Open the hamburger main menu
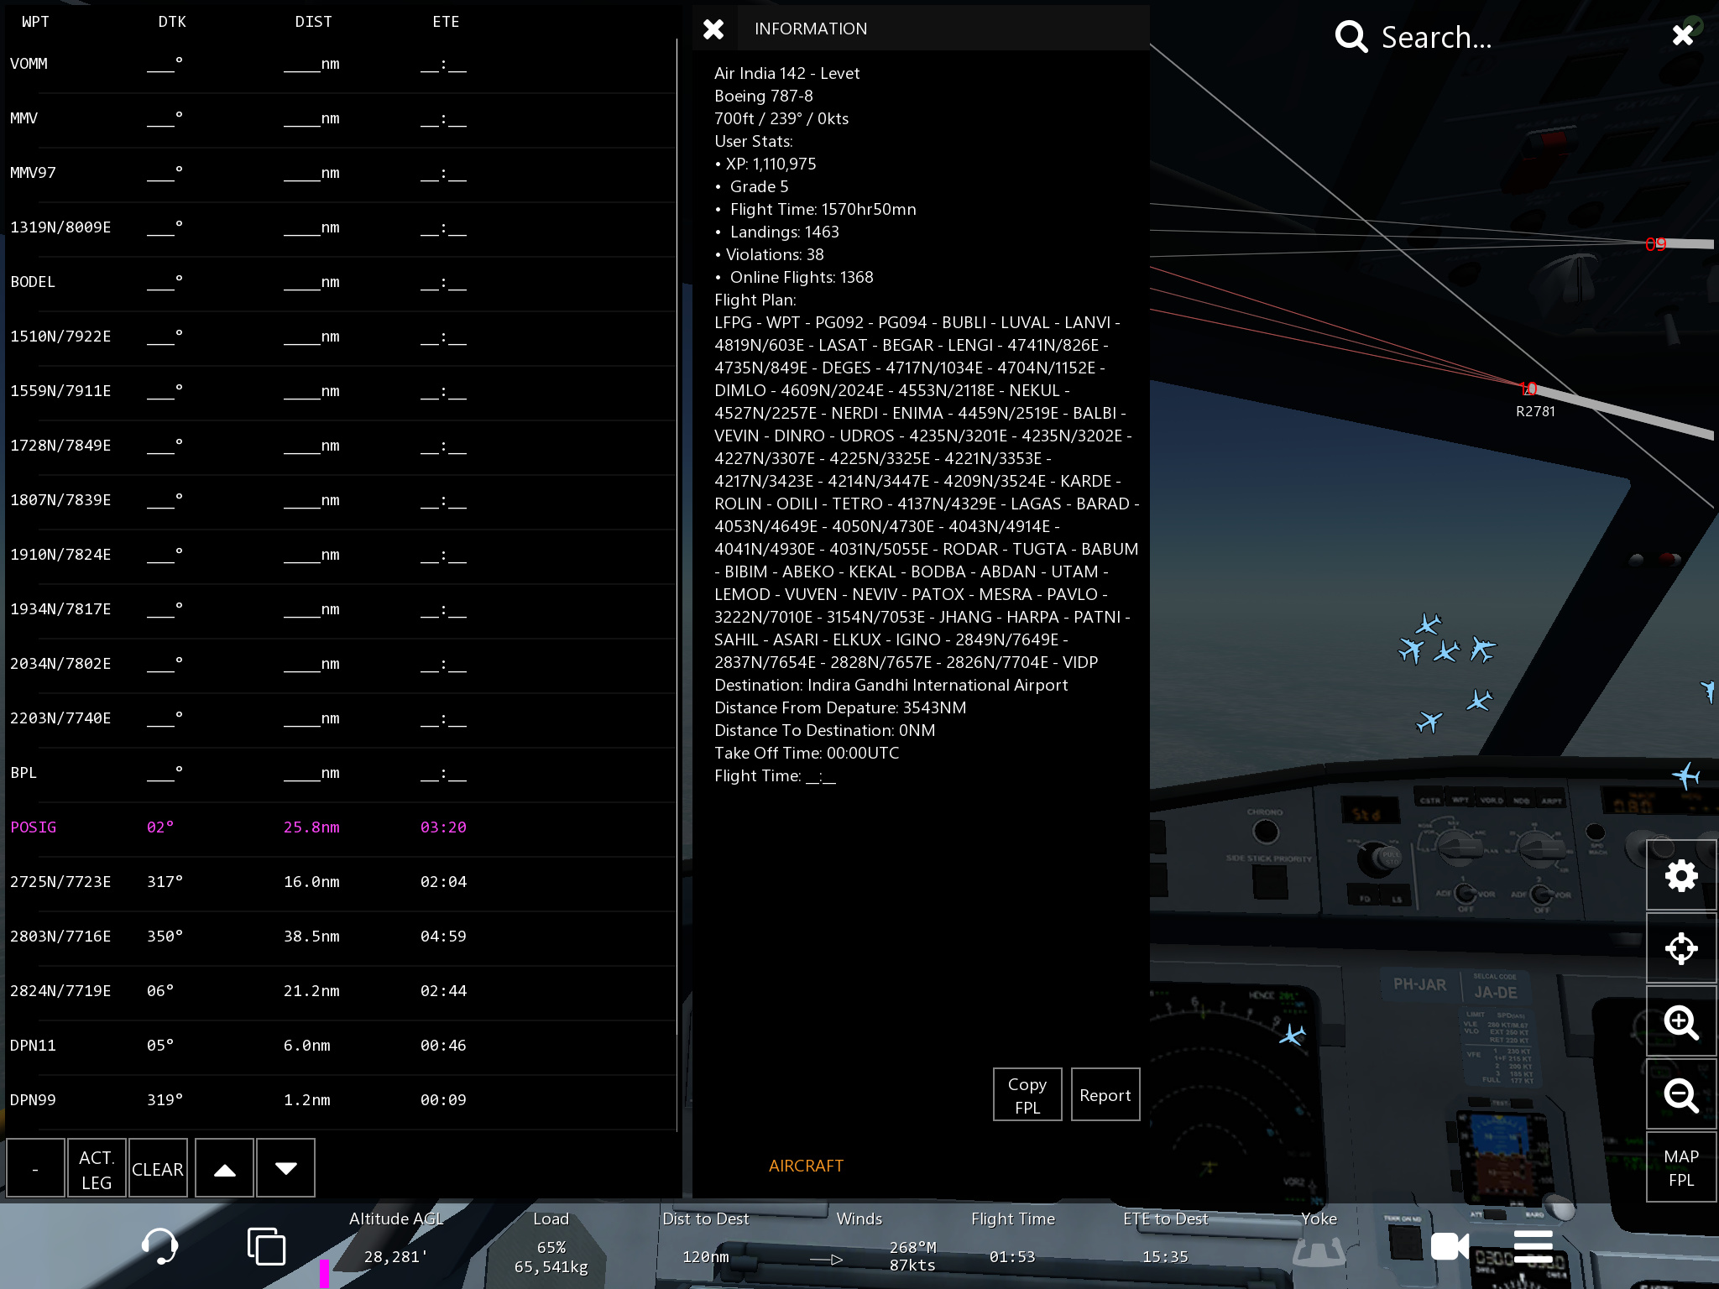 1533,1246
